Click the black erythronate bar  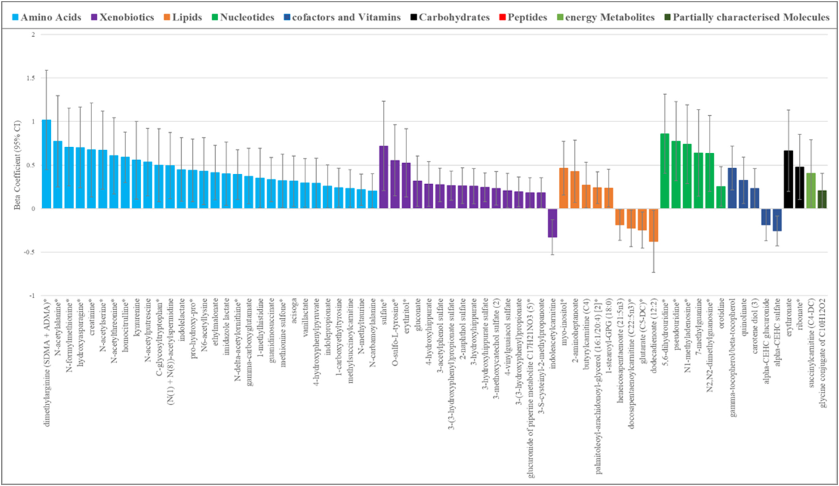(788, 179)
